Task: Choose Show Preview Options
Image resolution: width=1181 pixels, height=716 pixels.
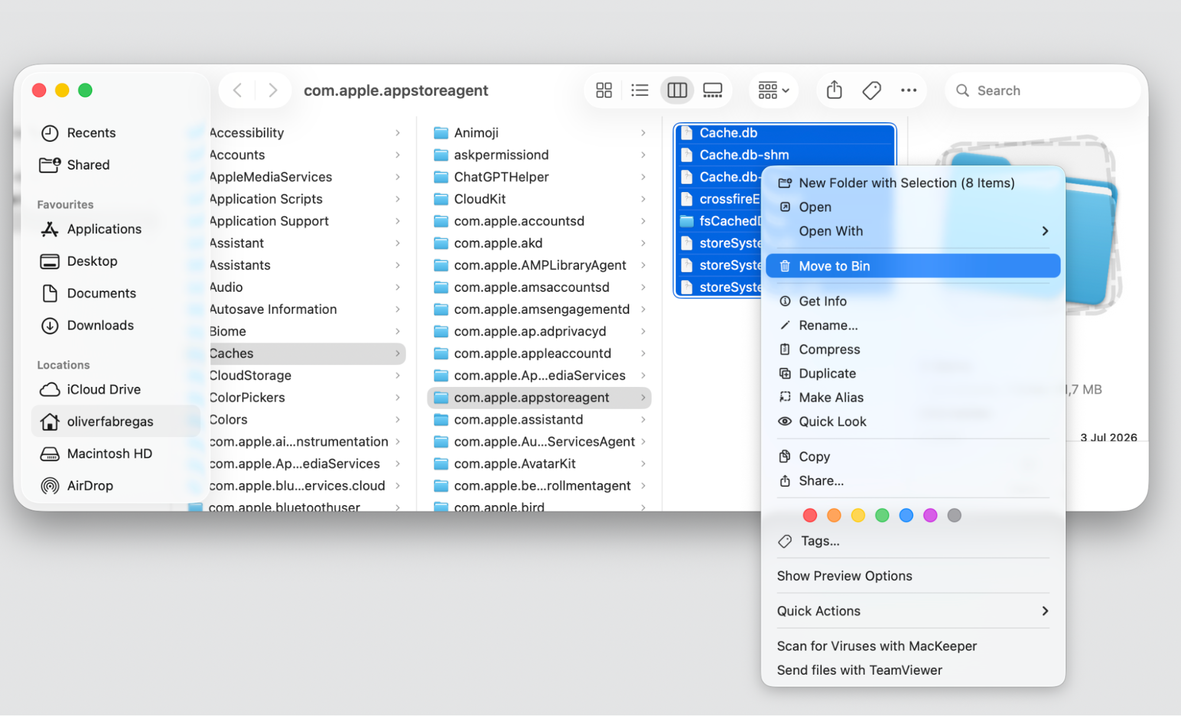Action: (x=913, y=576)
